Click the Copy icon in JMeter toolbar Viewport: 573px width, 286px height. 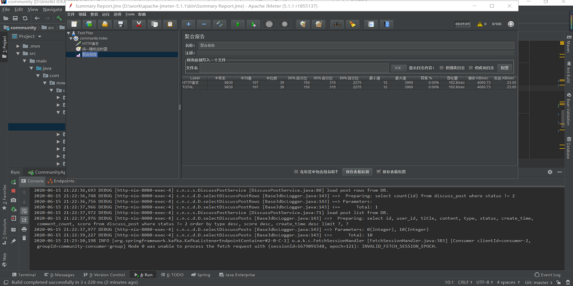click(154, 24)
